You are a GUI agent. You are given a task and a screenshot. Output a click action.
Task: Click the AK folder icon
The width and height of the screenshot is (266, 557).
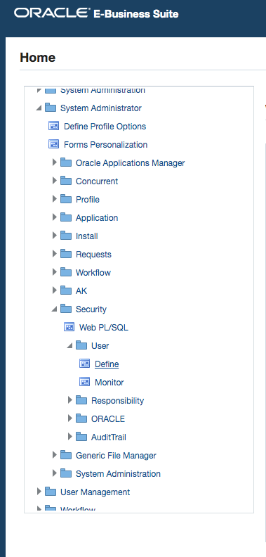(x=66, y=290)
